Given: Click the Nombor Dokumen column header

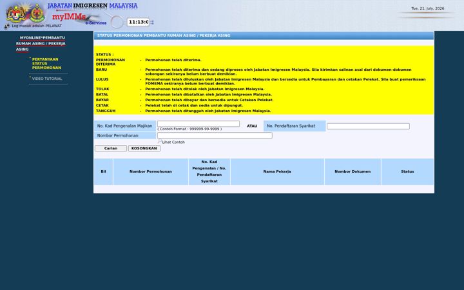Looking at the screenshot, I should pyautogui.click(x=353, y=171).
